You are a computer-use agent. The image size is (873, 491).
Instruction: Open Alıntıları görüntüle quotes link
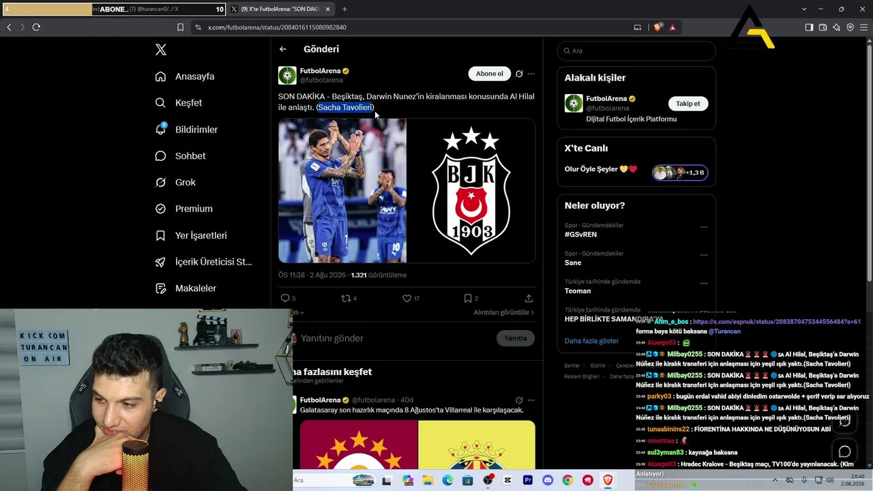pyautogui.click(x=504, y=312)
